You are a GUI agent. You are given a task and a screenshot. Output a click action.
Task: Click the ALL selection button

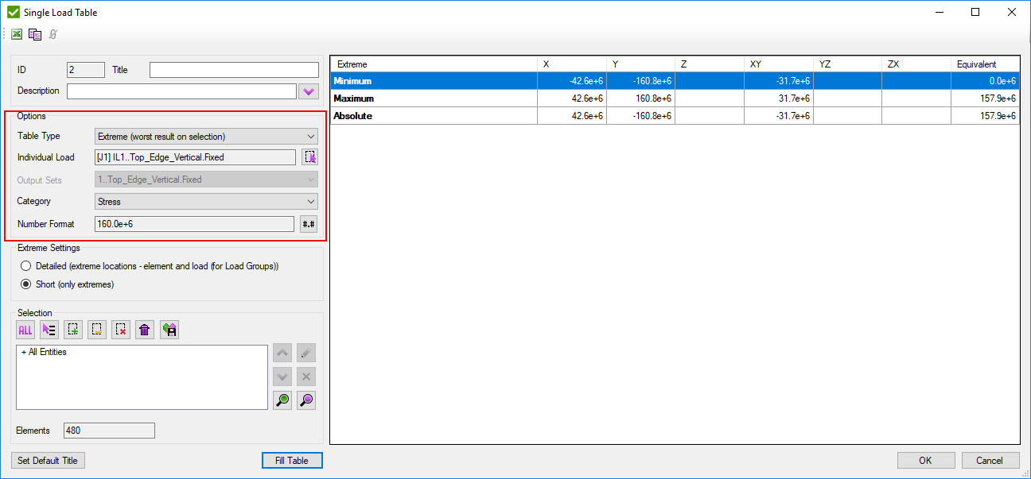[25, 330]
